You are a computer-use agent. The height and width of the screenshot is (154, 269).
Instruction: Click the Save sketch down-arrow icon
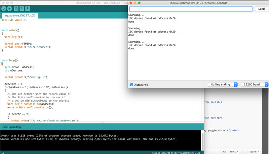point(28,9)
